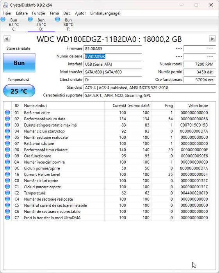Click raw value 0000000090E6 in Ore funcționare row
Viewport: 219px width, 273px height.
point(194,156)
